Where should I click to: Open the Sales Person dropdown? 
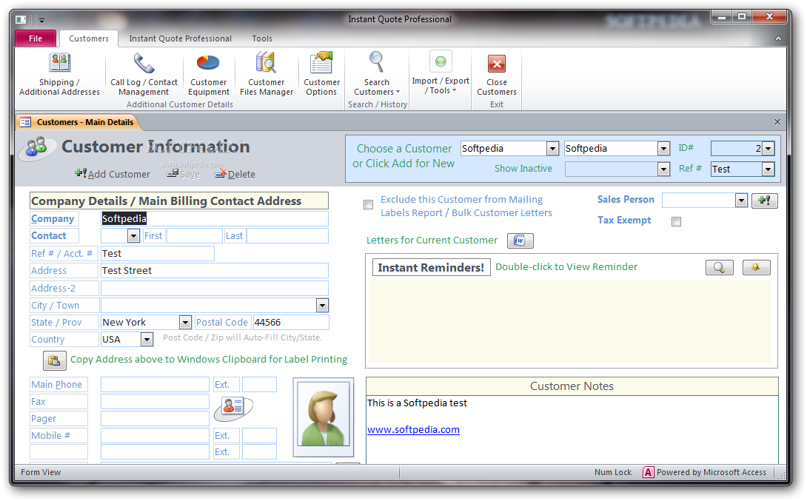pyautogui.click(x=741, y=201)
